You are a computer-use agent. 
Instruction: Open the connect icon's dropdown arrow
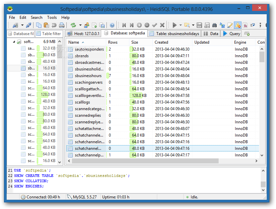coord(22,25)
